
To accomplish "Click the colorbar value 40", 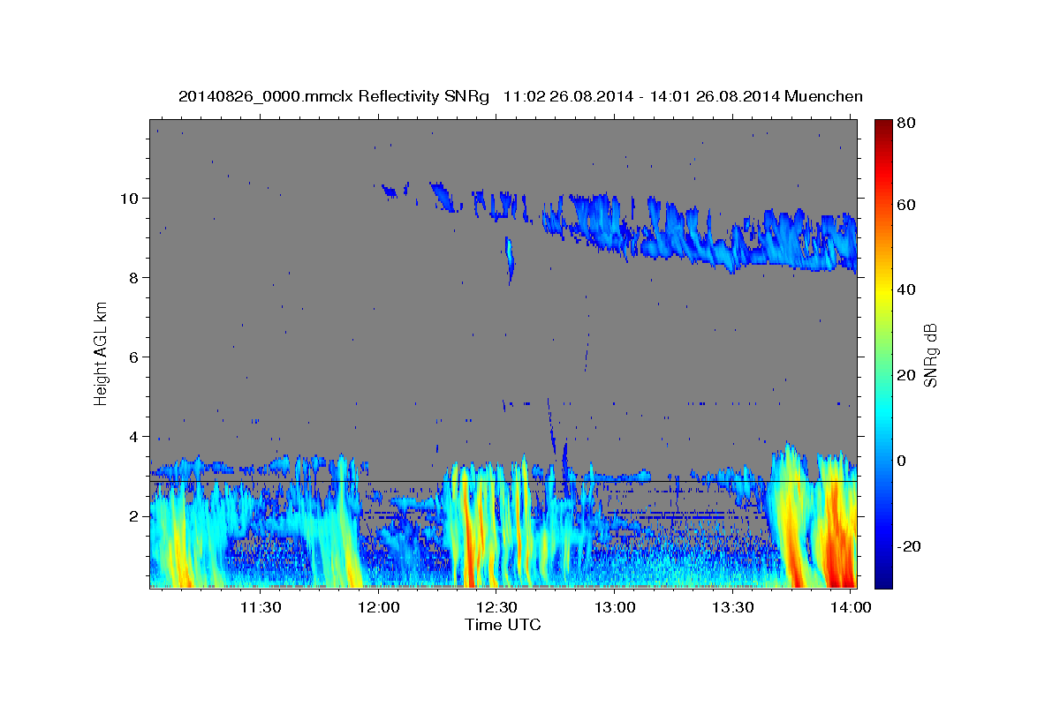I will tap(906, 289).
